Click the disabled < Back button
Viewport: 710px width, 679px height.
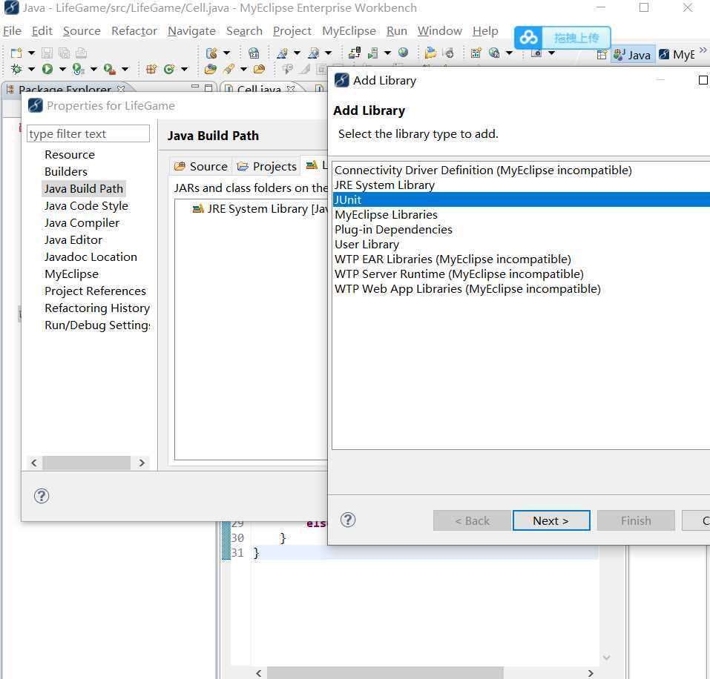[472, 520]
